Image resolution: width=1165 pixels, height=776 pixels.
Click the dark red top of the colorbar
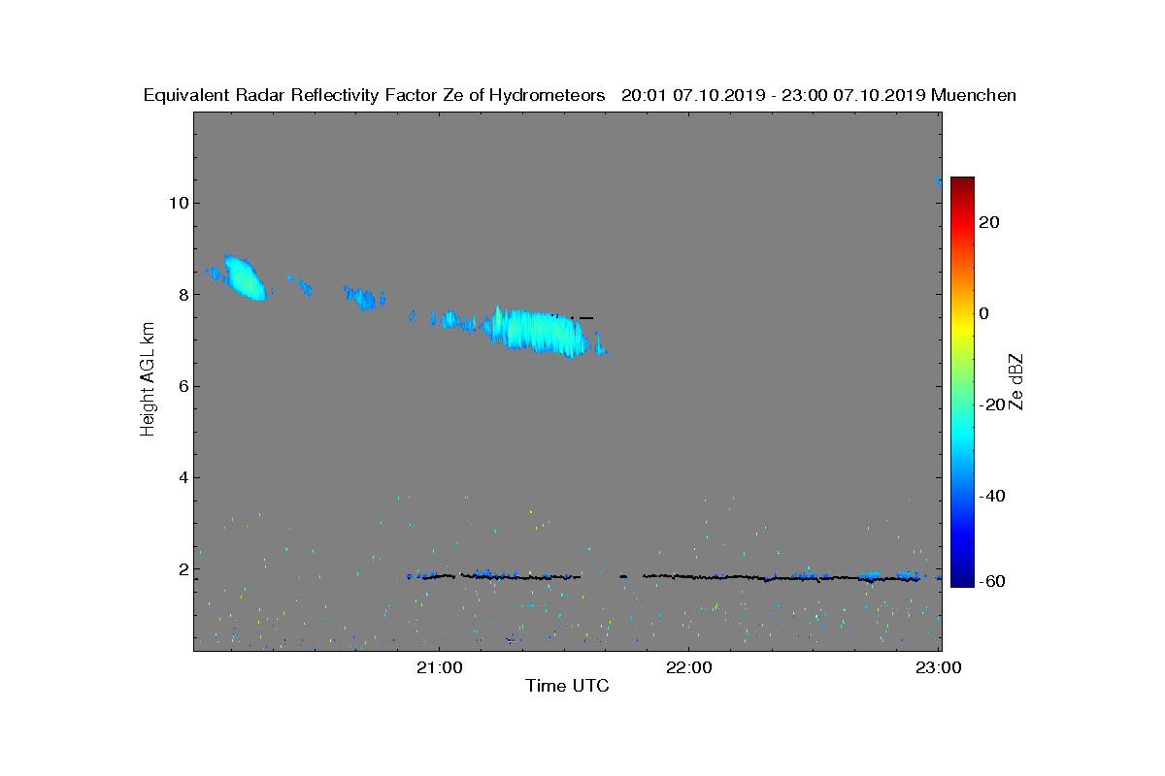(x=962, y=184)
